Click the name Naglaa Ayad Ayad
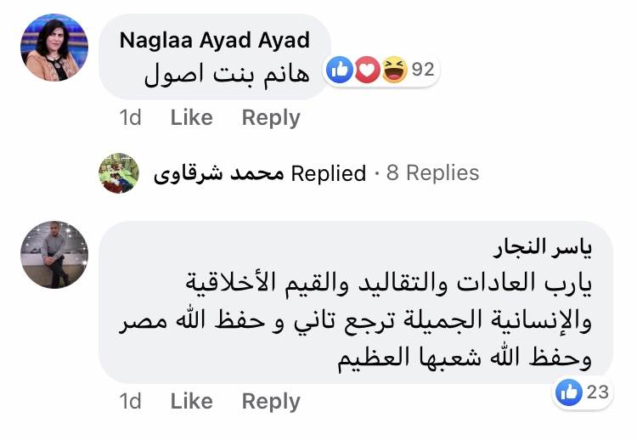 coord(214,40)
